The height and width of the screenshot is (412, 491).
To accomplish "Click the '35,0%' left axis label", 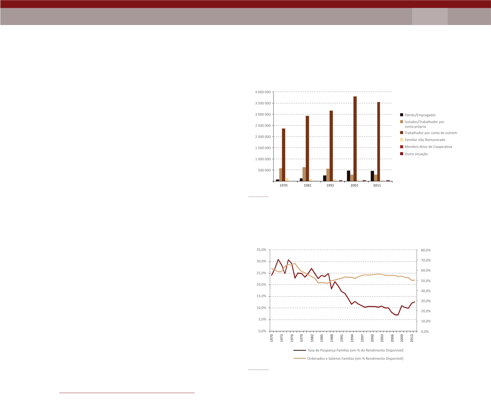I will click(261, 250).
